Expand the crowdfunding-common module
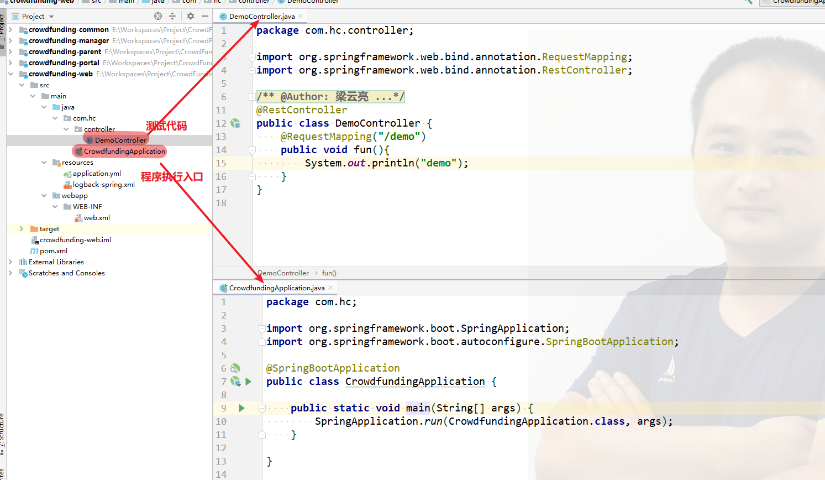This screenshot has width=825, height=480. coord(10,29)
